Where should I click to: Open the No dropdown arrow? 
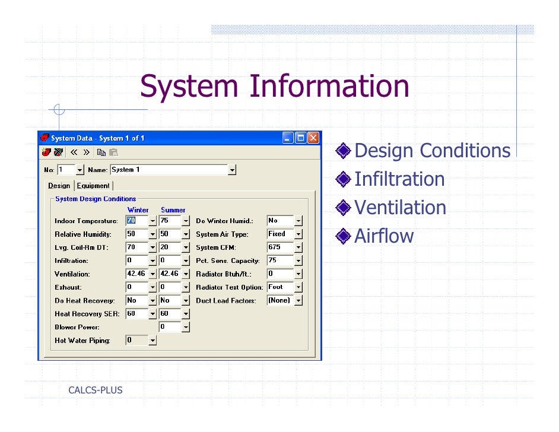tap(80, 170)
